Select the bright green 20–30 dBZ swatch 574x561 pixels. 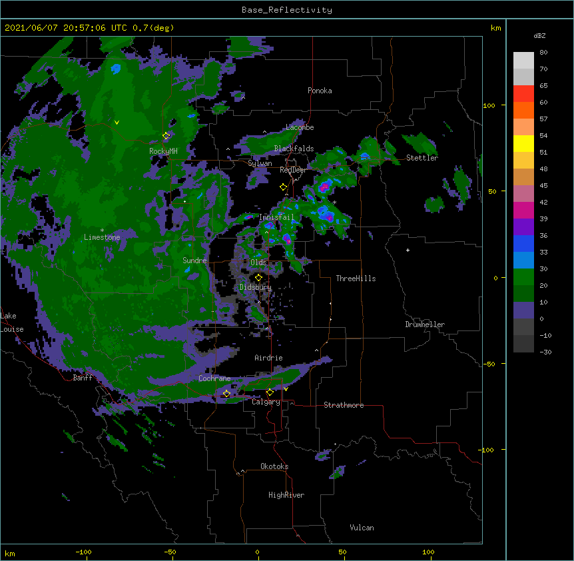pyautogui.click(x=523, y=277)
